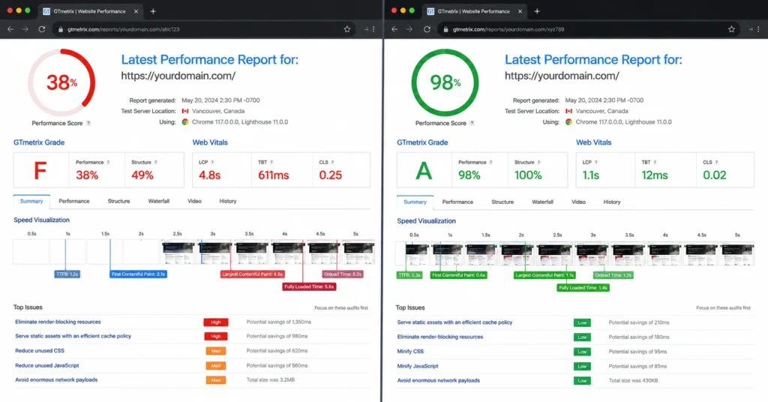Open the Video tab in the right report
The image size is (768, 402).
[x=578, y=202]
